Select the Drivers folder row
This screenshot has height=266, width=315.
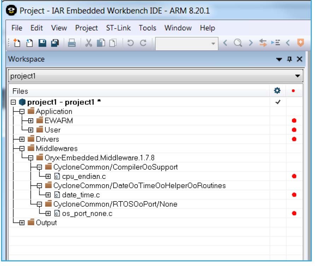click(x=156, y=139)
